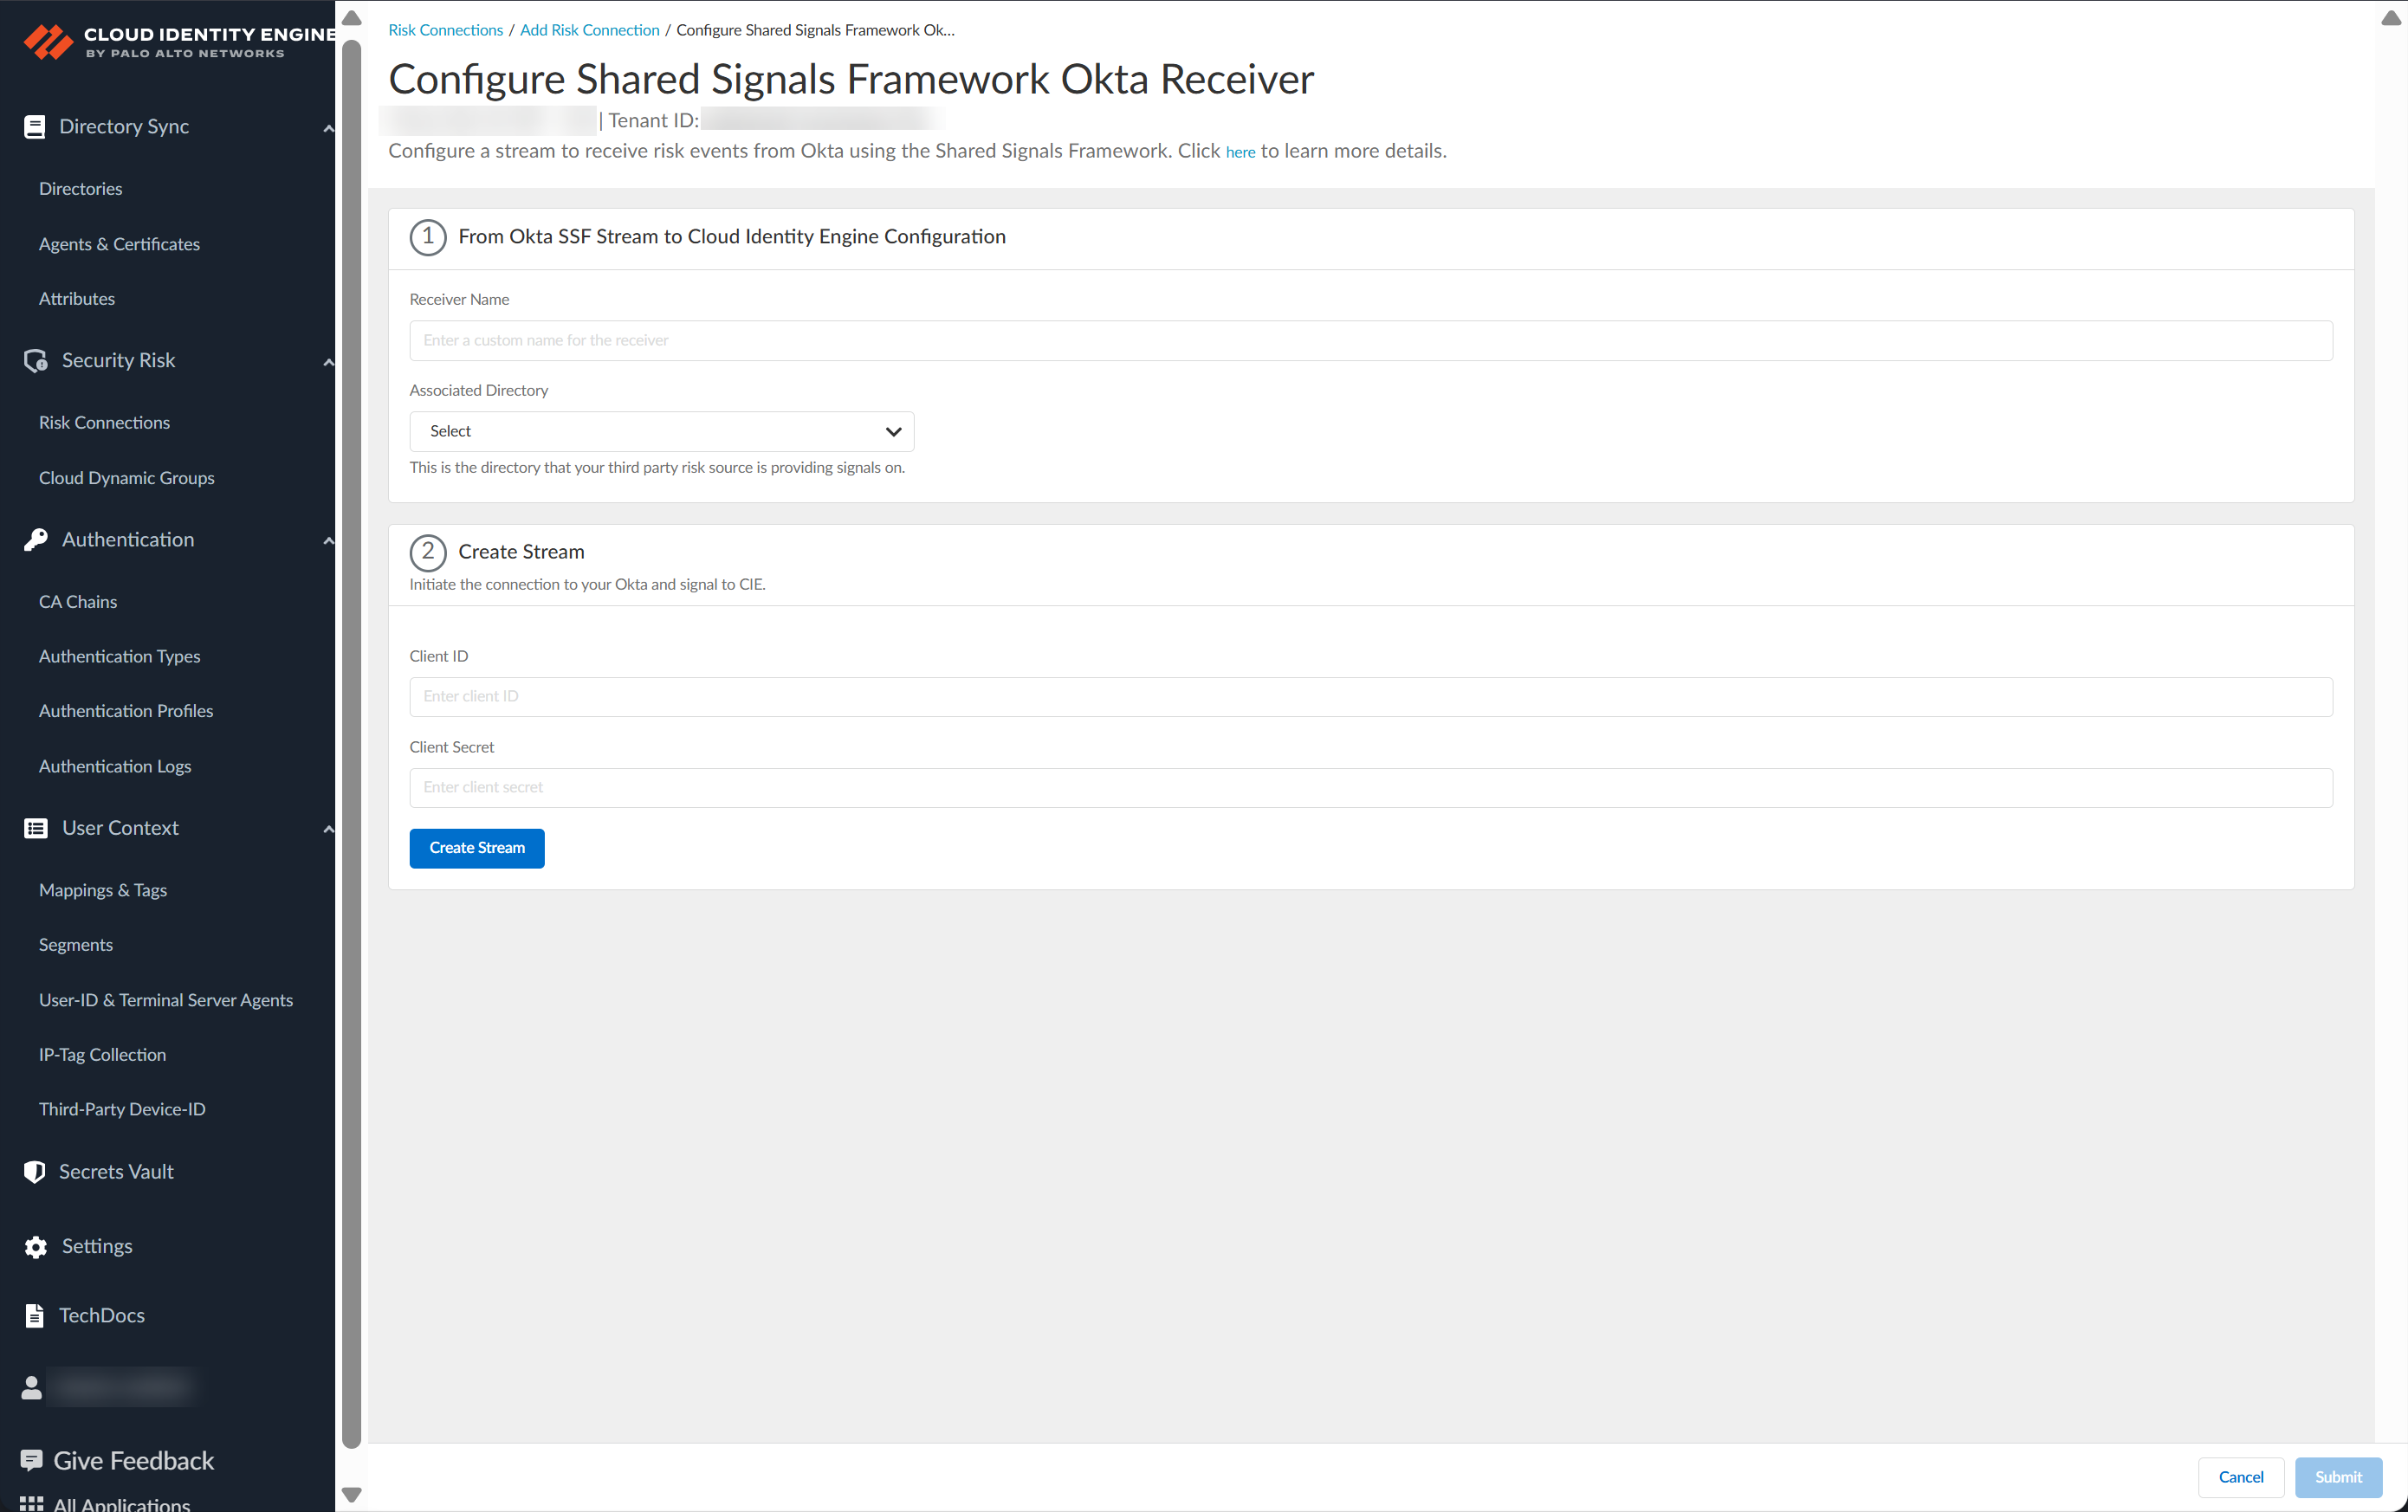
Task: Collapse the Authentication section chevron
Action: coord(328,541)
